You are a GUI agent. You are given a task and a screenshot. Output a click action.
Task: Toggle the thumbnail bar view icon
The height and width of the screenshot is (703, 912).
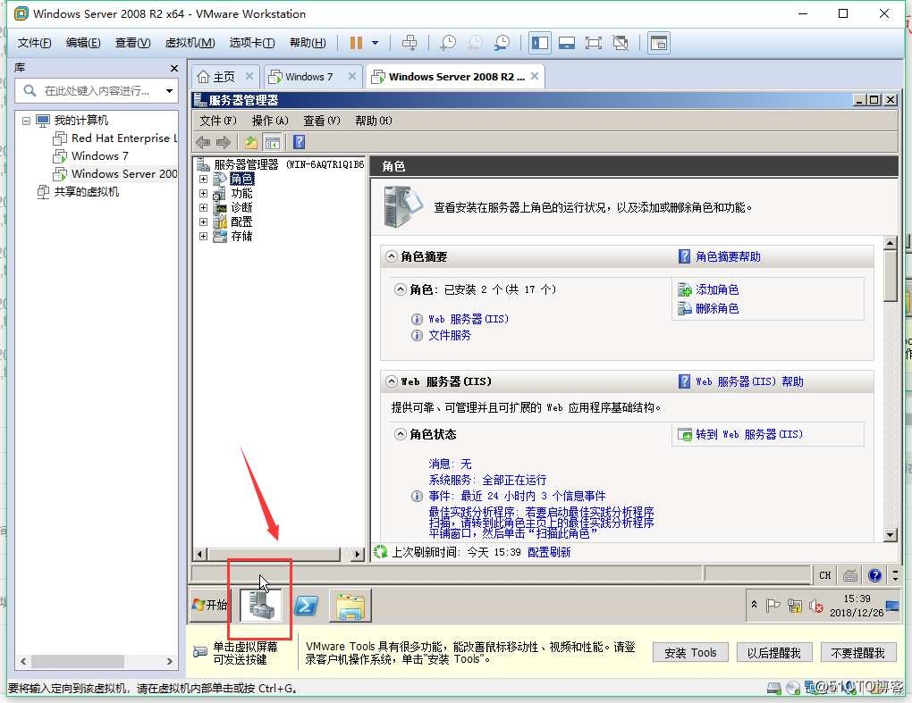567,43
